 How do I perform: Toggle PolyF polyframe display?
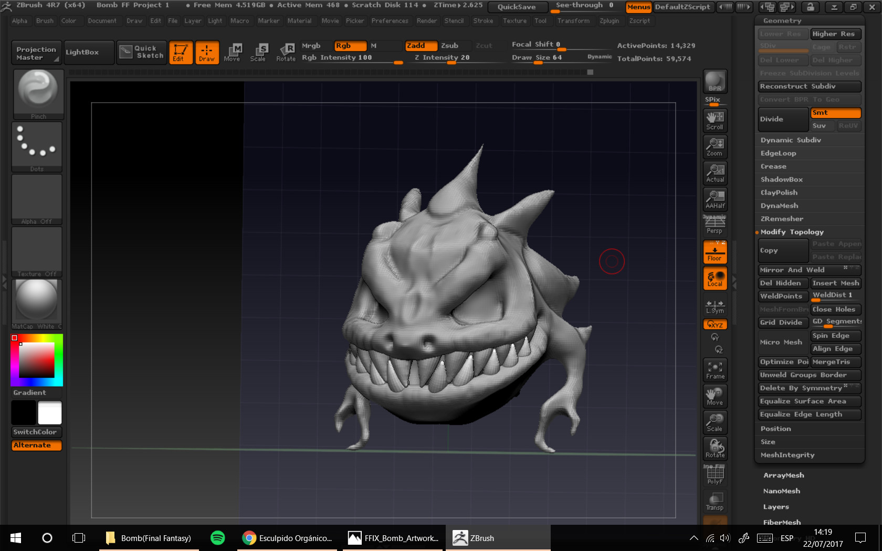pos(715,475)
